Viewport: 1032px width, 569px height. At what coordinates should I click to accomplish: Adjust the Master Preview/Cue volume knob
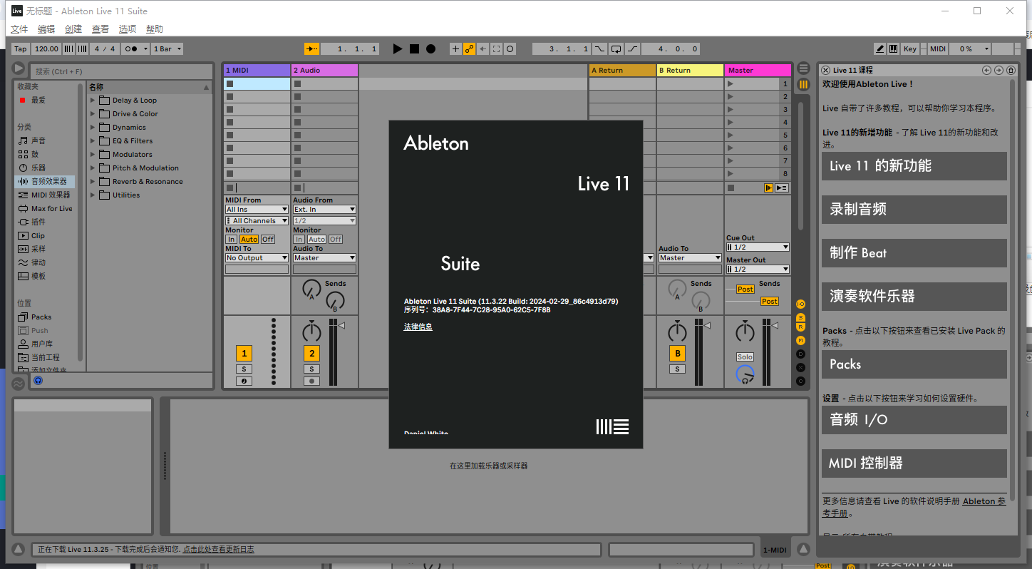click(x=745, y=373)
